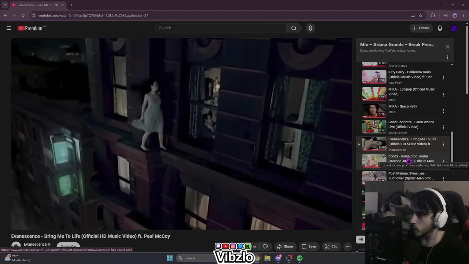Open more video actions menu
469x264 pixels.
[347, 246]
